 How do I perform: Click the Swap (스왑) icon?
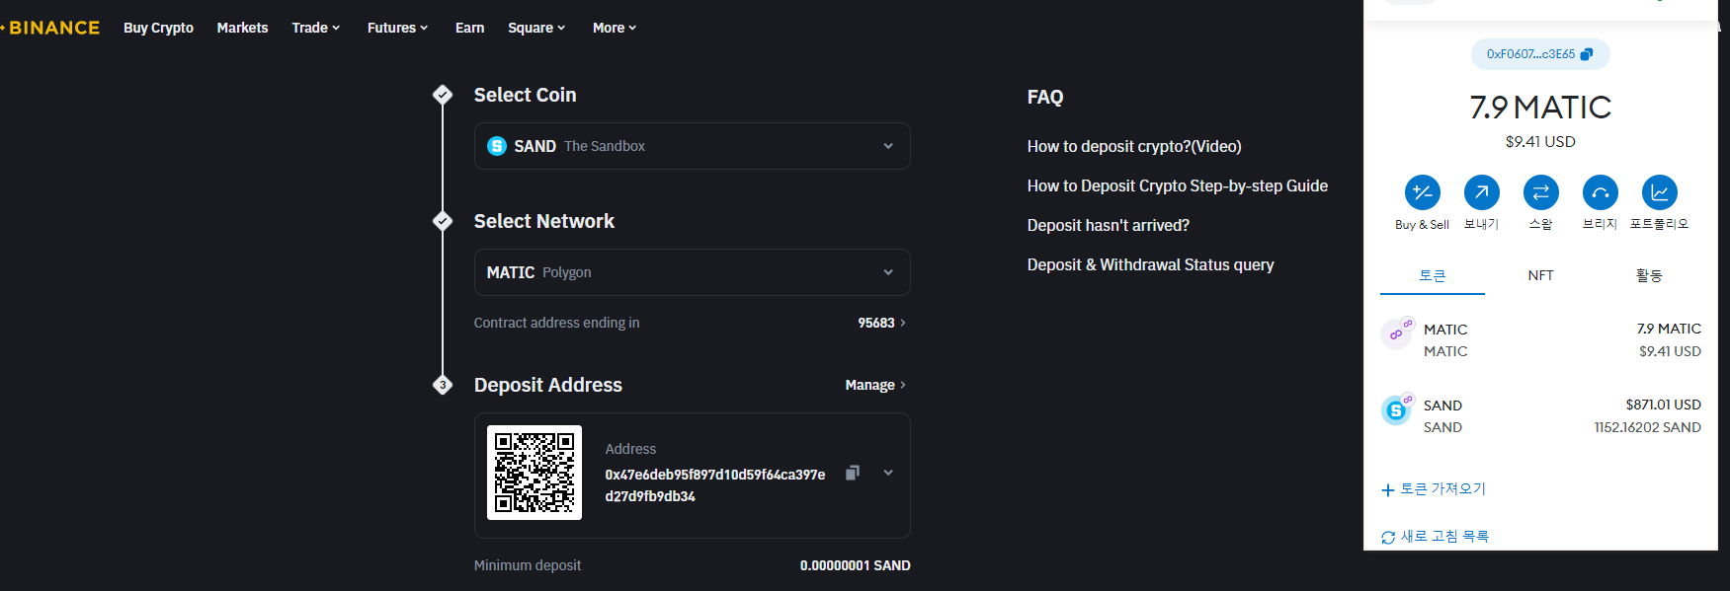click(x=1541, y=192)
